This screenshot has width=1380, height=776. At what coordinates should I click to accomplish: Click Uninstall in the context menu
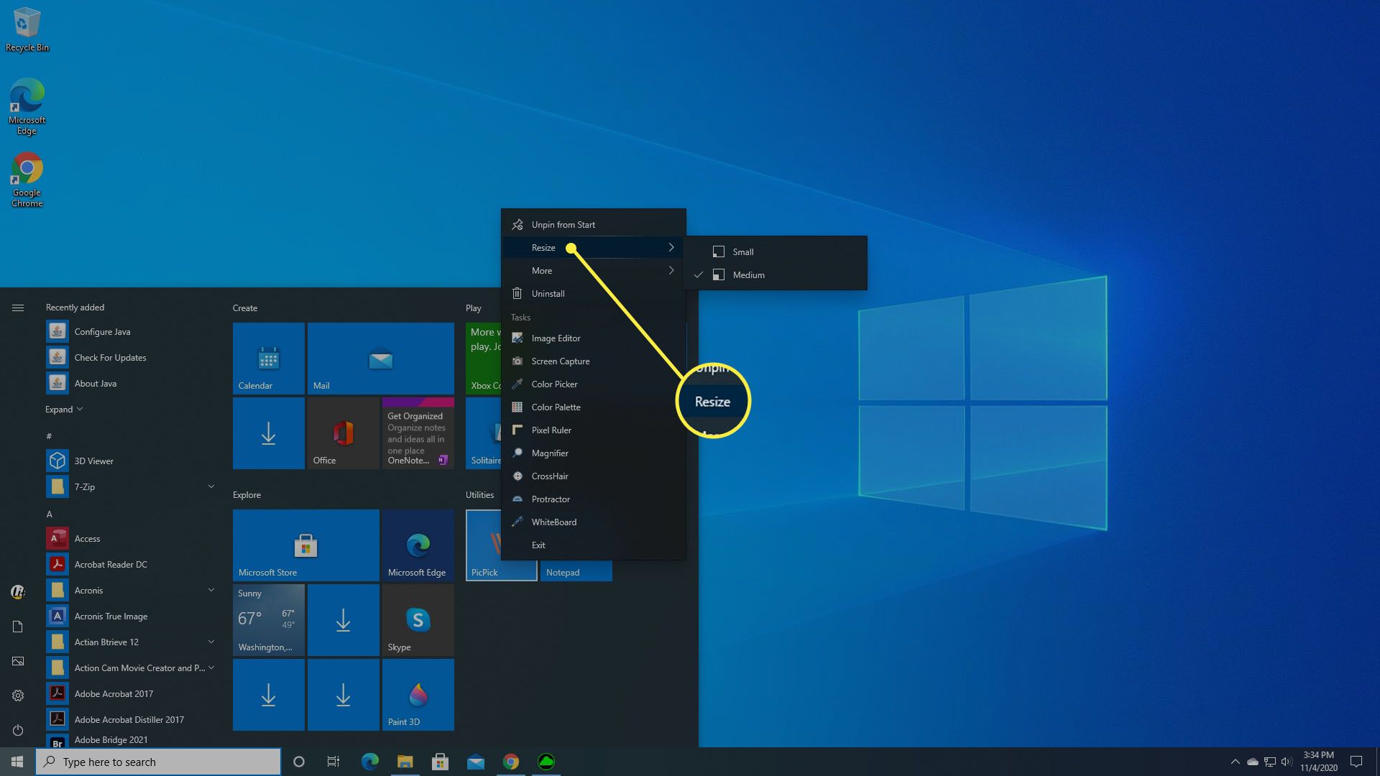pos(548,292)
